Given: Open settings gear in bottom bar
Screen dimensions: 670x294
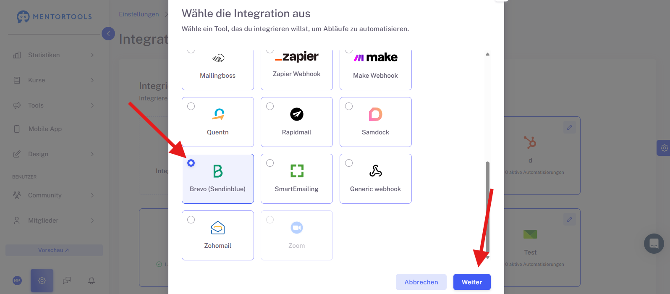Looking at the screenshot, I should pyautogui.click(x=42, y=281).
